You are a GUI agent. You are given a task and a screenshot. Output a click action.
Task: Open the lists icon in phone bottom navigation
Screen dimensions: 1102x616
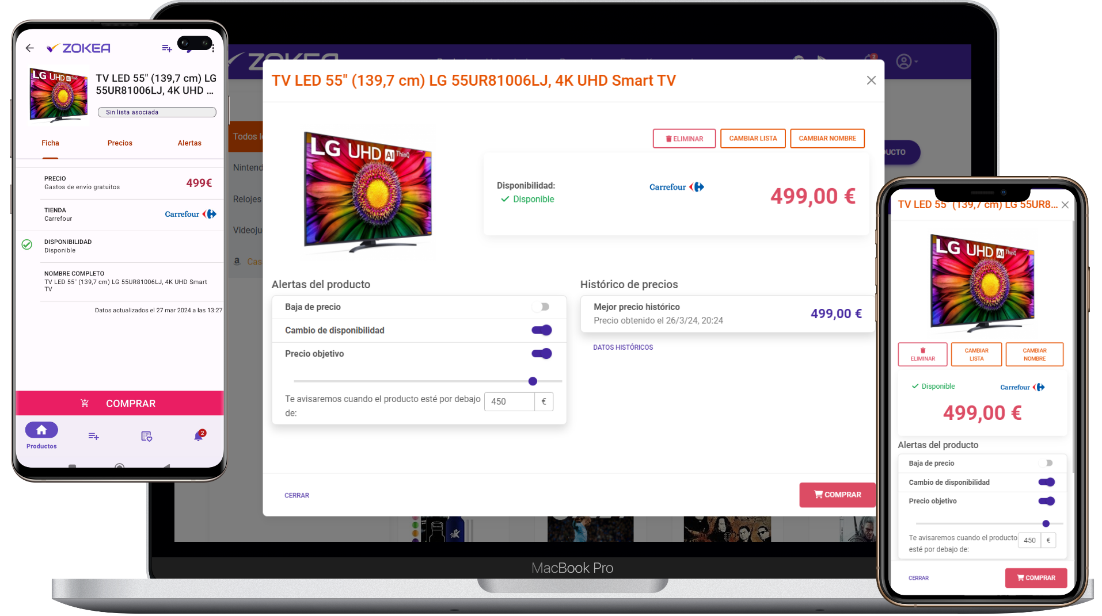pyautogui.click(x=94, y=437)
